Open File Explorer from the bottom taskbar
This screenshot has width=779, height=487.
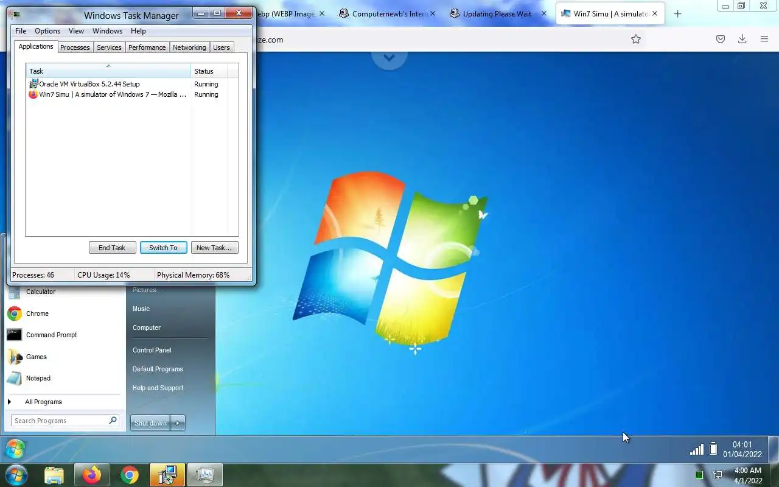tap(54, 475)
